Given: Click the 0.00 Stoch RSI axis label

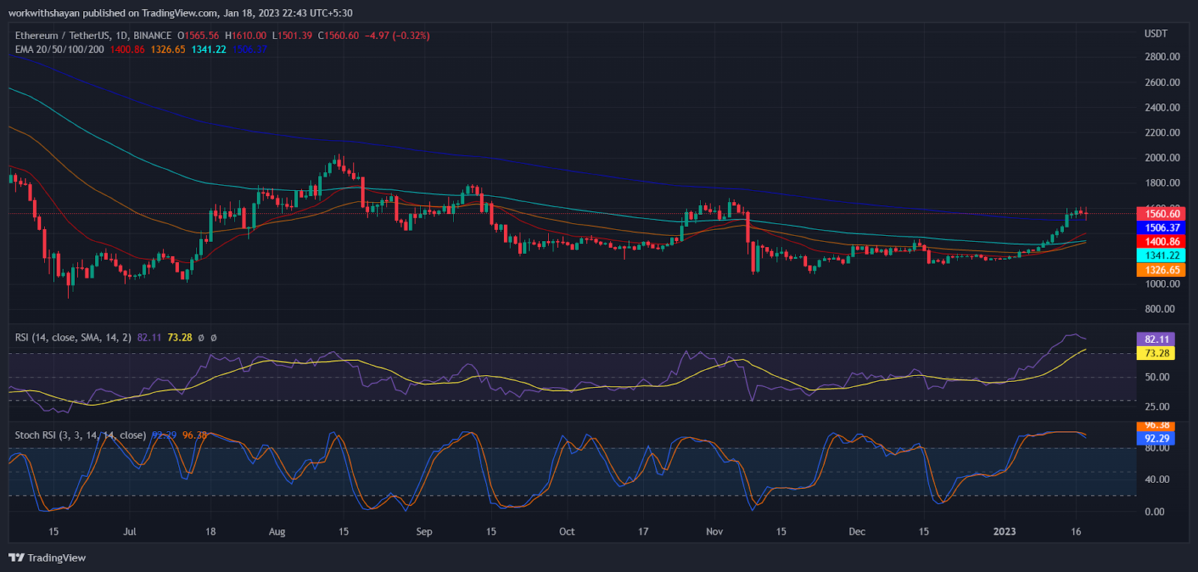Looking at the screenshot, I should [x=1155, y=512].
